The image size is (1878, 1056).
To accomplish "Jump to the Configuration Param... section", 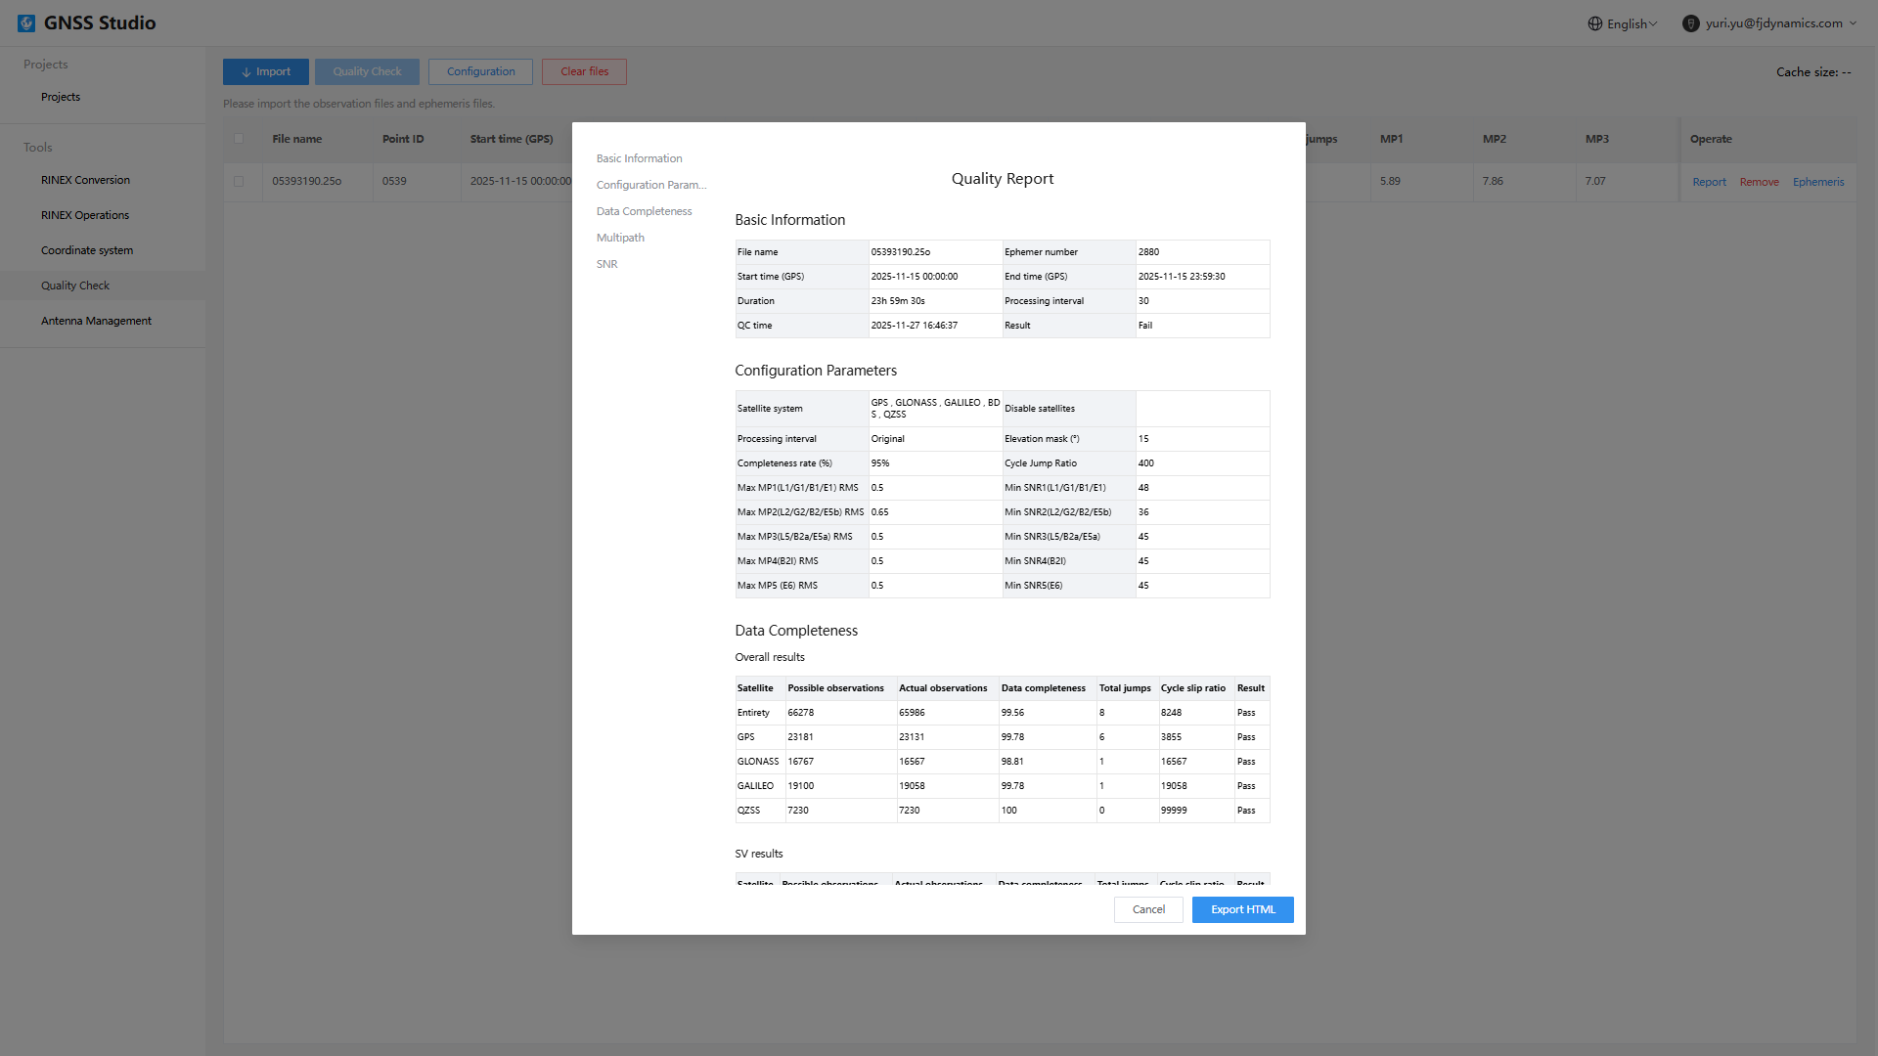I will point(650,185).
